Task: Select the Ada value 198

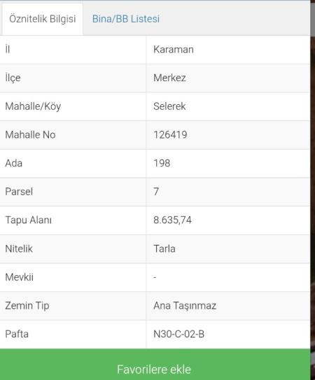Action: [162, 163]
